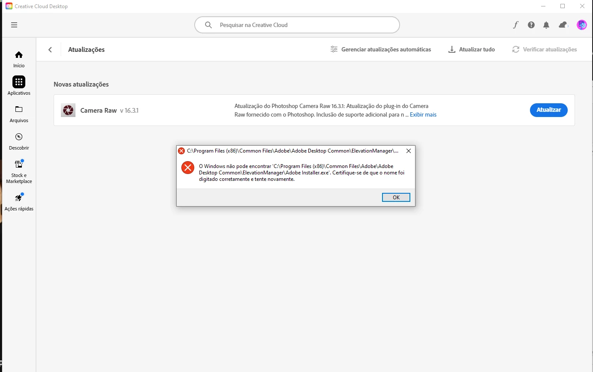Image resolution: width=593 pixels, height=372 pixels.
Task: Expand description with Exibir mais
Action: (x=423, y=114)
